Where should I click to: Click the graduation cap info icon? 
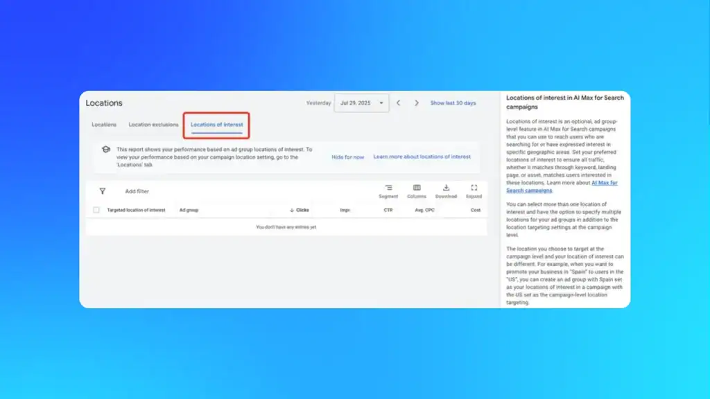tap(106, 150)
